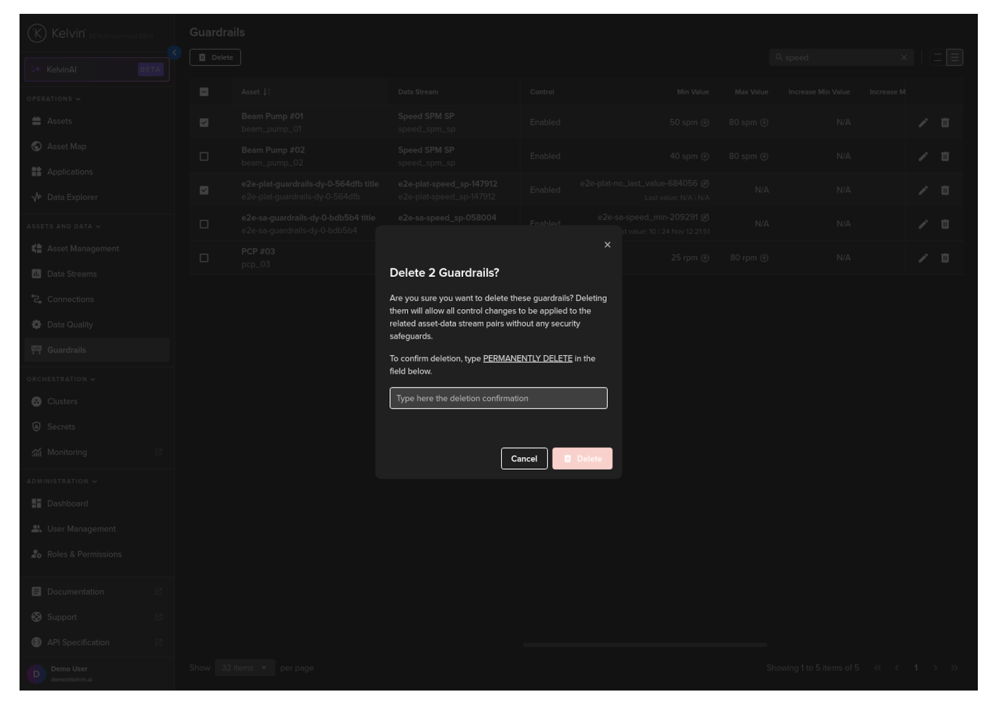Click the trash icon for Beam Pump #02
This screenshot has width=998, height=705.
coord(944,157)
